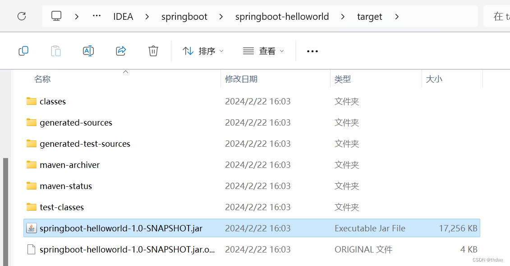Click the ORIGINAL 文件 type cell

363,249
